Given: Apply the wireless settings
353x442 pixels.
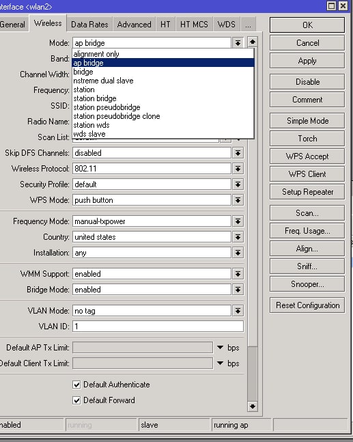Looking at the screenshot, I should pos(307,61).
